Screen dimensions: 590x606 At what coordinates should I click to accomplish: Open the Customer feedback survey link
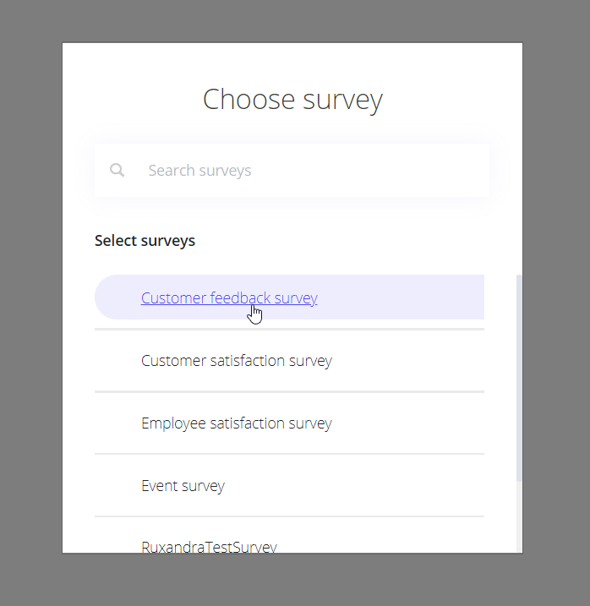(229, 298)
